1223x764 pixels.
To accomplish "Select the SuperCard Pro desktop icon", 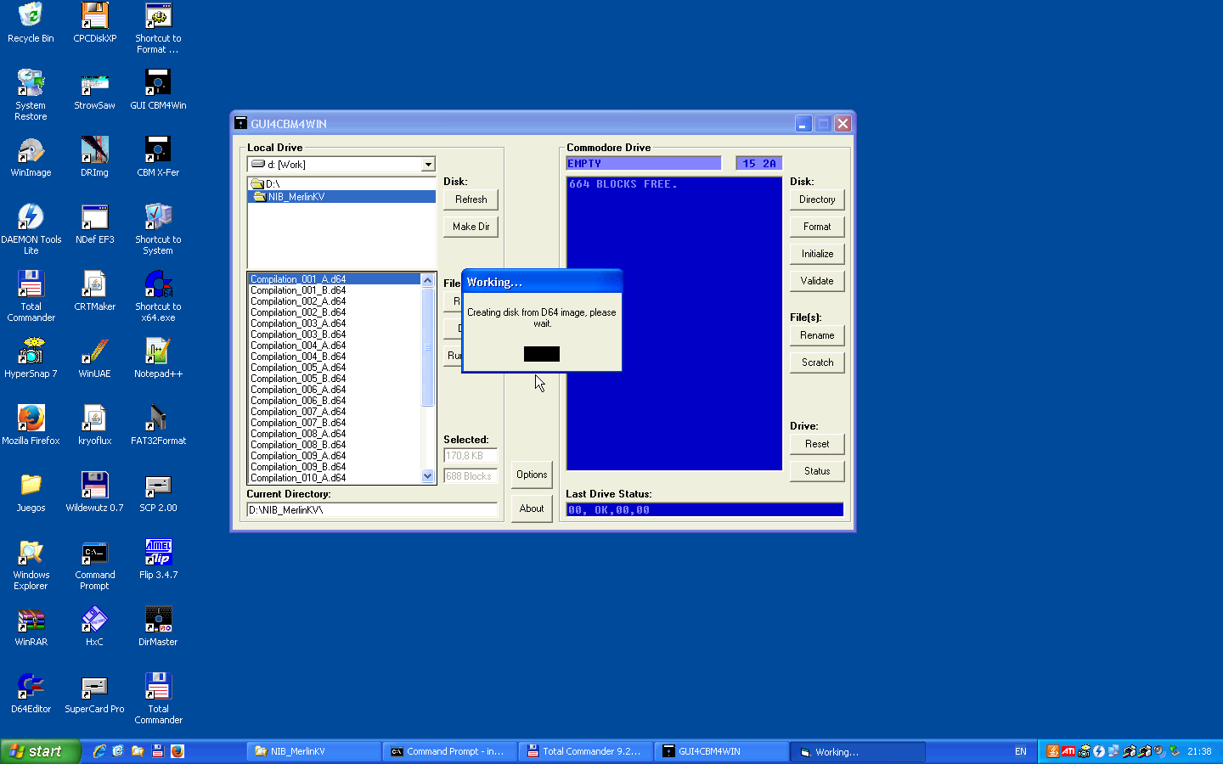I will pyautogui.click(x=94, y=694).
